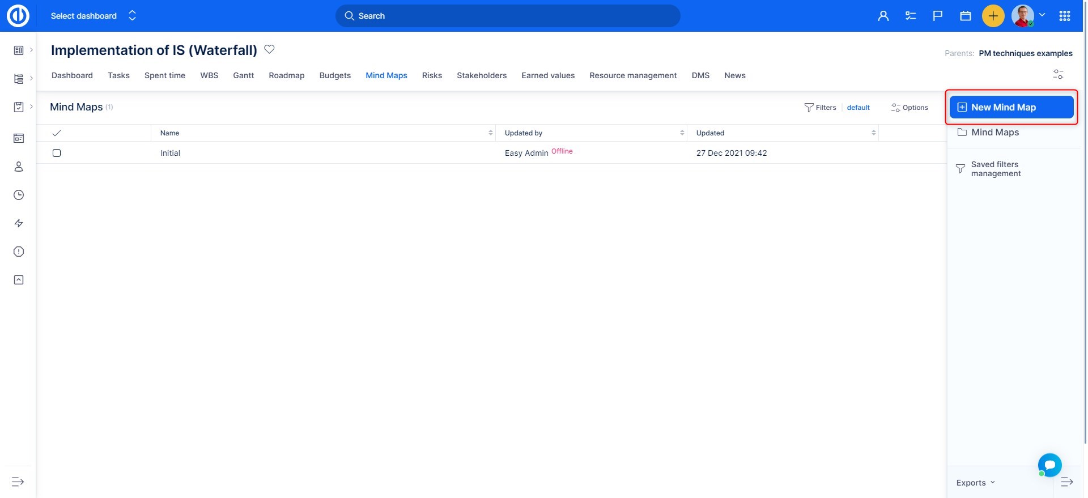
Task: Toggle select-all checkmark in table header
Action: [x=57, y=133]
